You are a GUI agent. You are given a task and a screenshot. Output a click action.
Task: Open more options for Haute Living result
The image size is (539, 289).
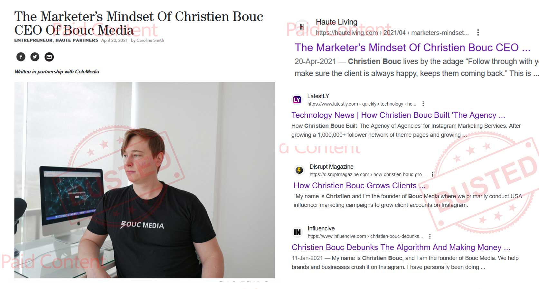coord(478,33)
